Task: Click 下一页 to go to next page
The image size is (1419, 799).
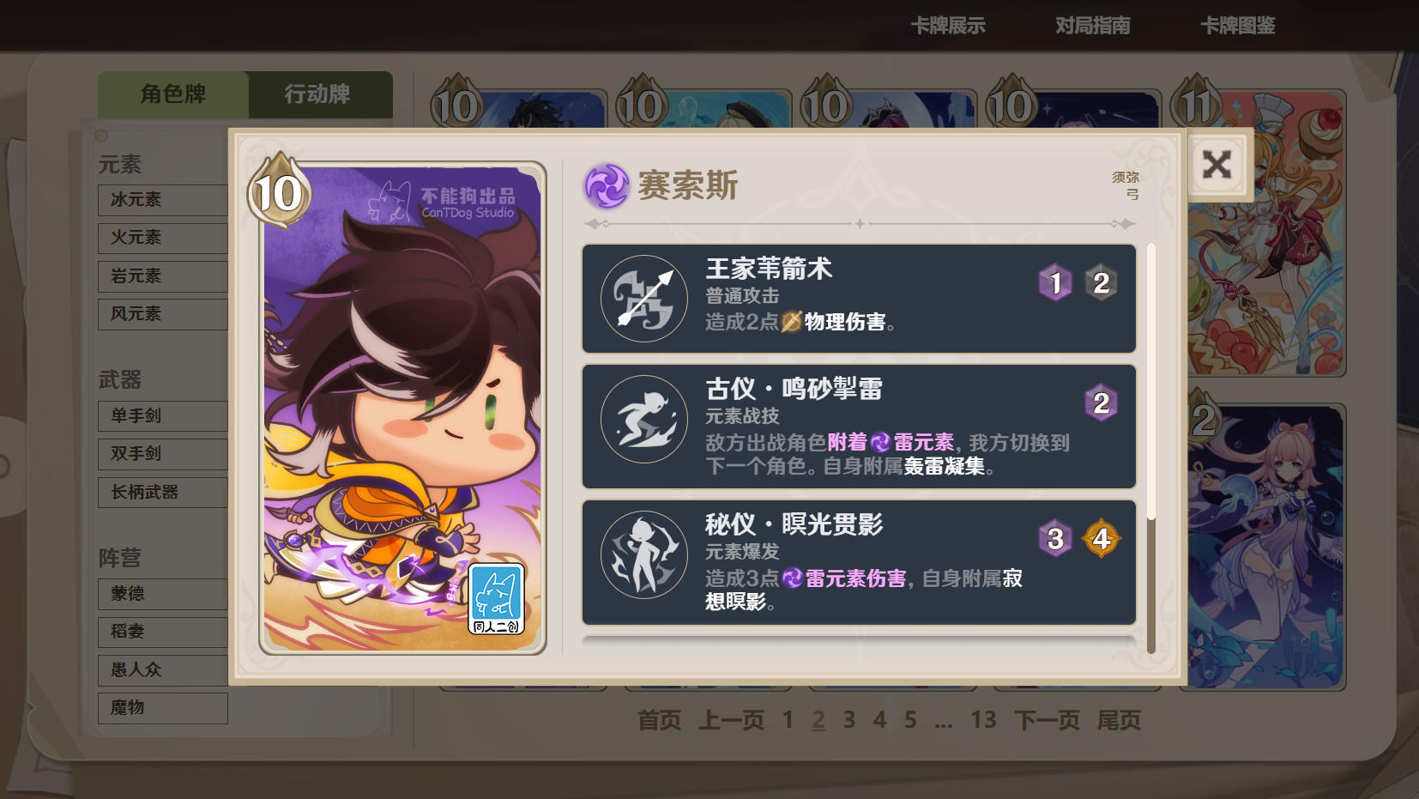Action: (x=1047, y=720)
